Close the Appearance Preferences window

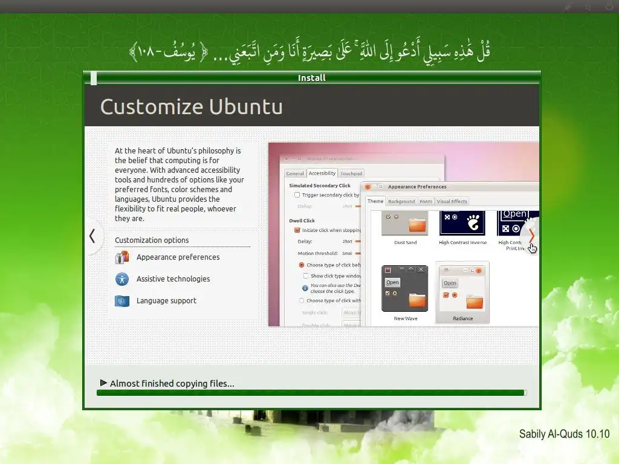(x=368, y=187)
